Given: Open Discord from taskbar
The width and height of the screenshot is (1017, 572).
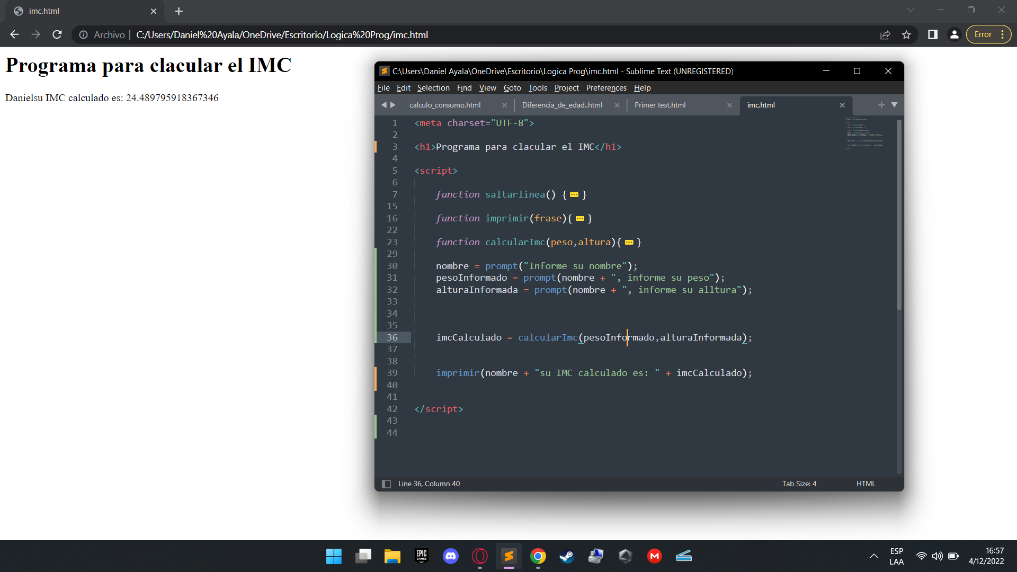Looking at the screenshot, I should 451,556.
